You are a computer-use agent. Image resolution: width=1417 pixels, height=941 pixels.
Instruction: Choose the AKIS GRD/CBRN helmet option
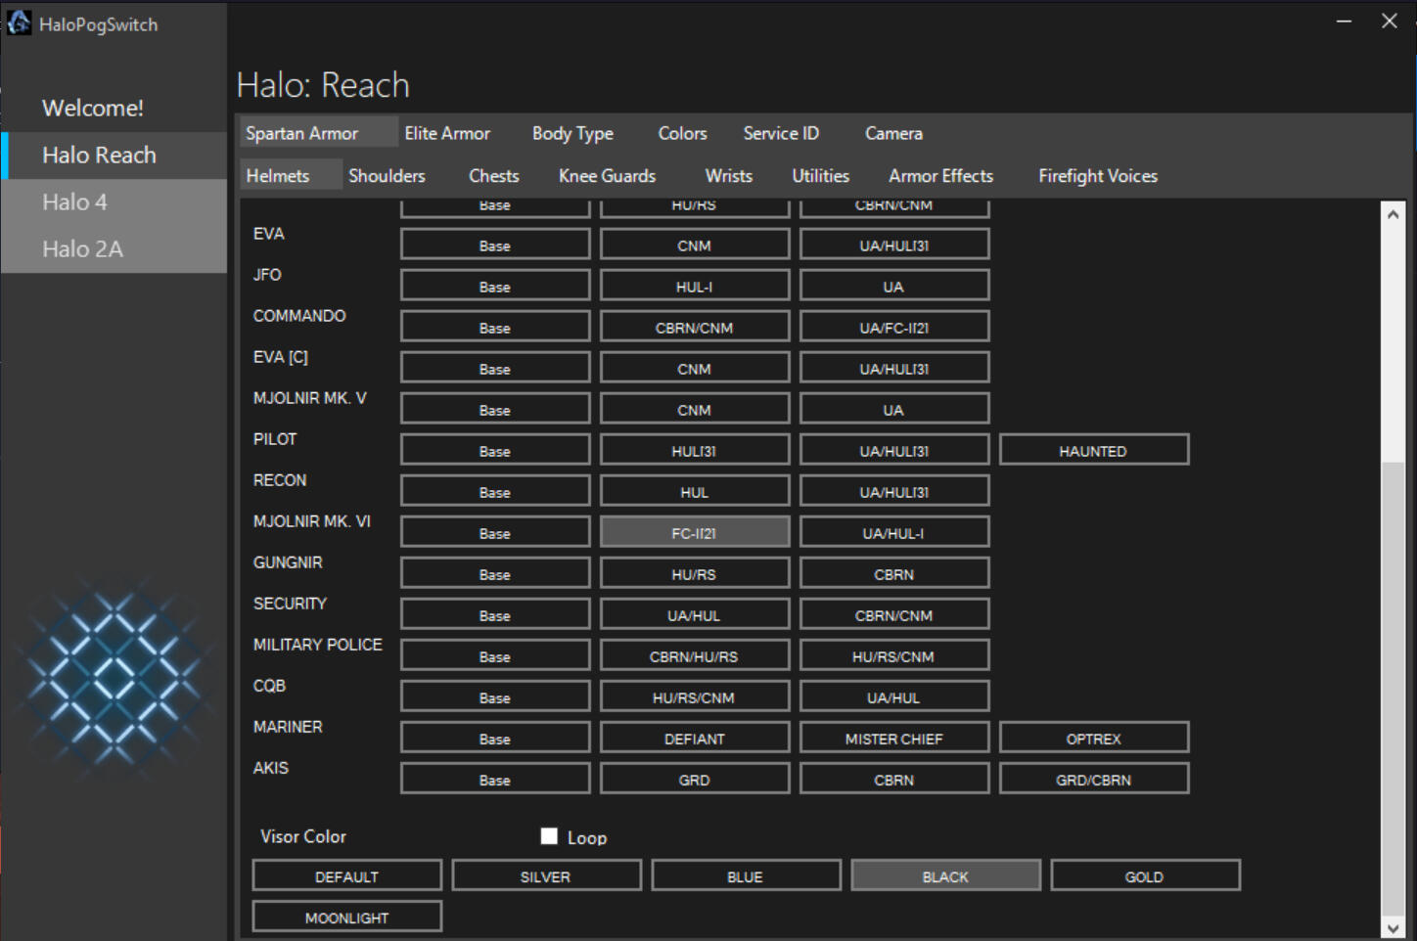point(1093,780)
